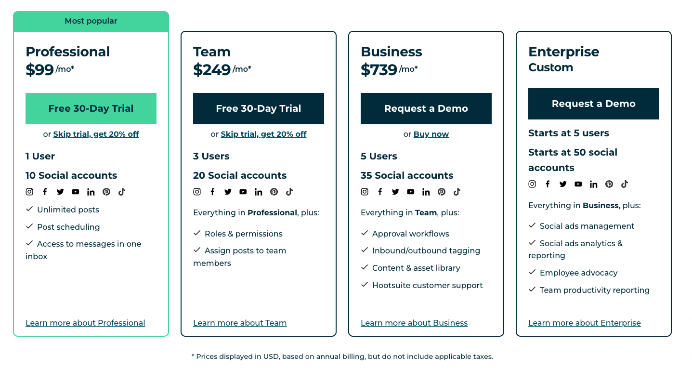Skip trial link under Team plan
Viewport: 692px width, 369px height.
tap(263, 134)
